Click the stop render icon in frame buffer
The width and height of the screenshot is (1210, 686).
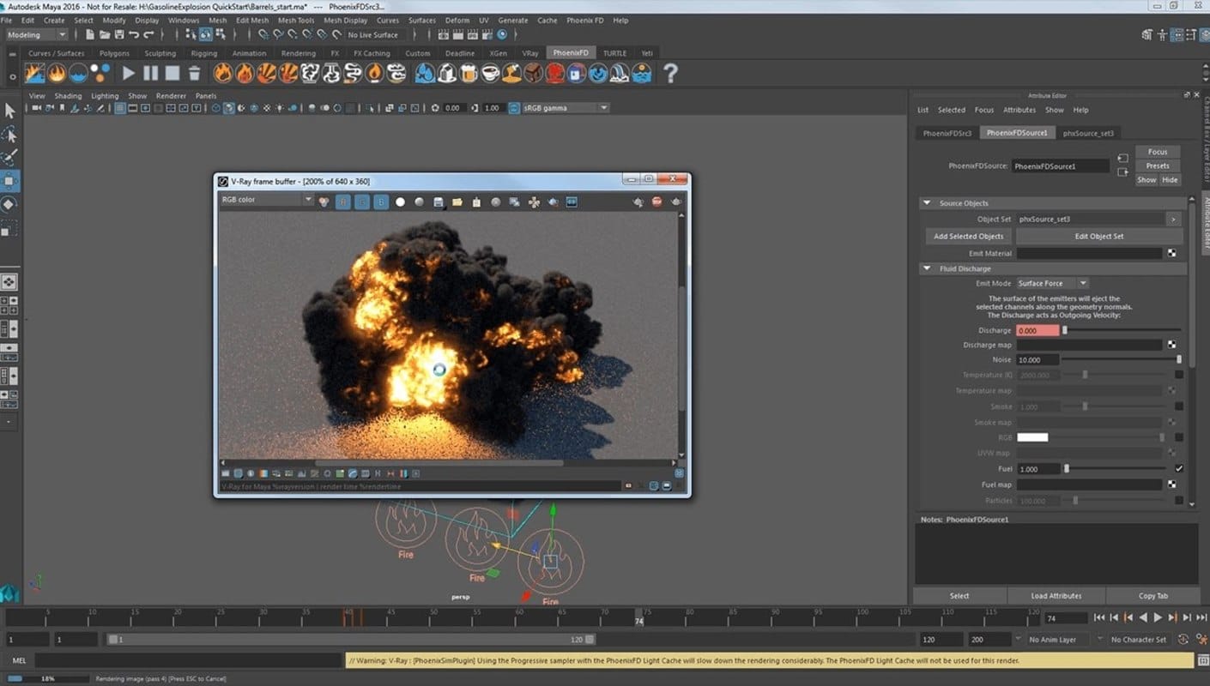click(x=656, y=202)
